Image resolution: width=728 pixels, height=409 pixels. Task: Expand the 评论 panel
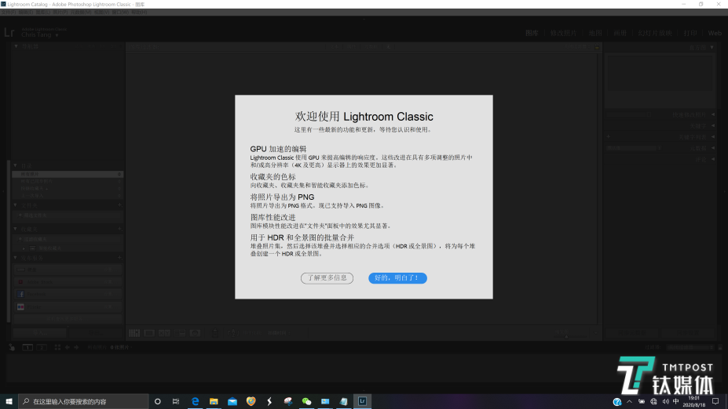pos(713,159)
